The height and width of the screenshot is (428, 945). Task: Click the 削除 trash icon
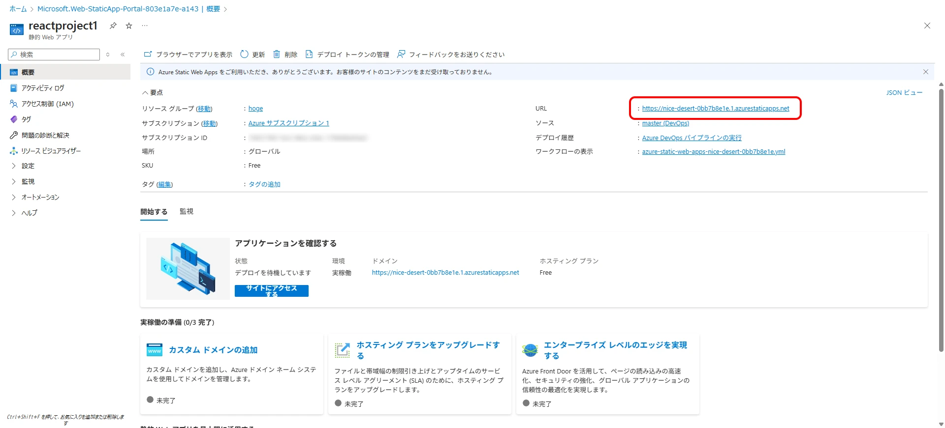tap(277, 55)
